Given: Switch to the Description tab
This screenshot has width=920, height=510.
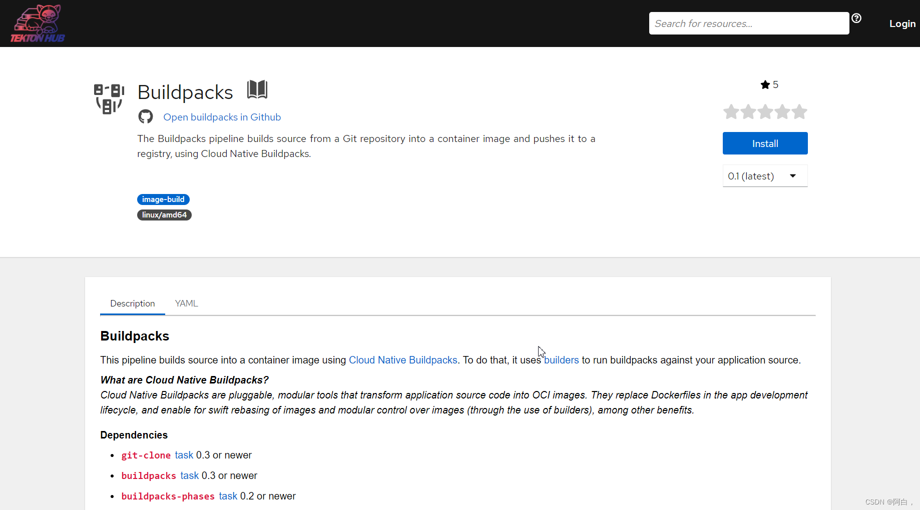Looking at the screenshot, I should (x=133, y=303).
